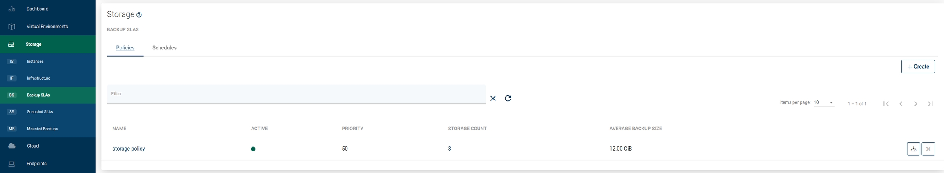
Task: Click the Virtual Environments cube icon
Action: coord(11,27)
